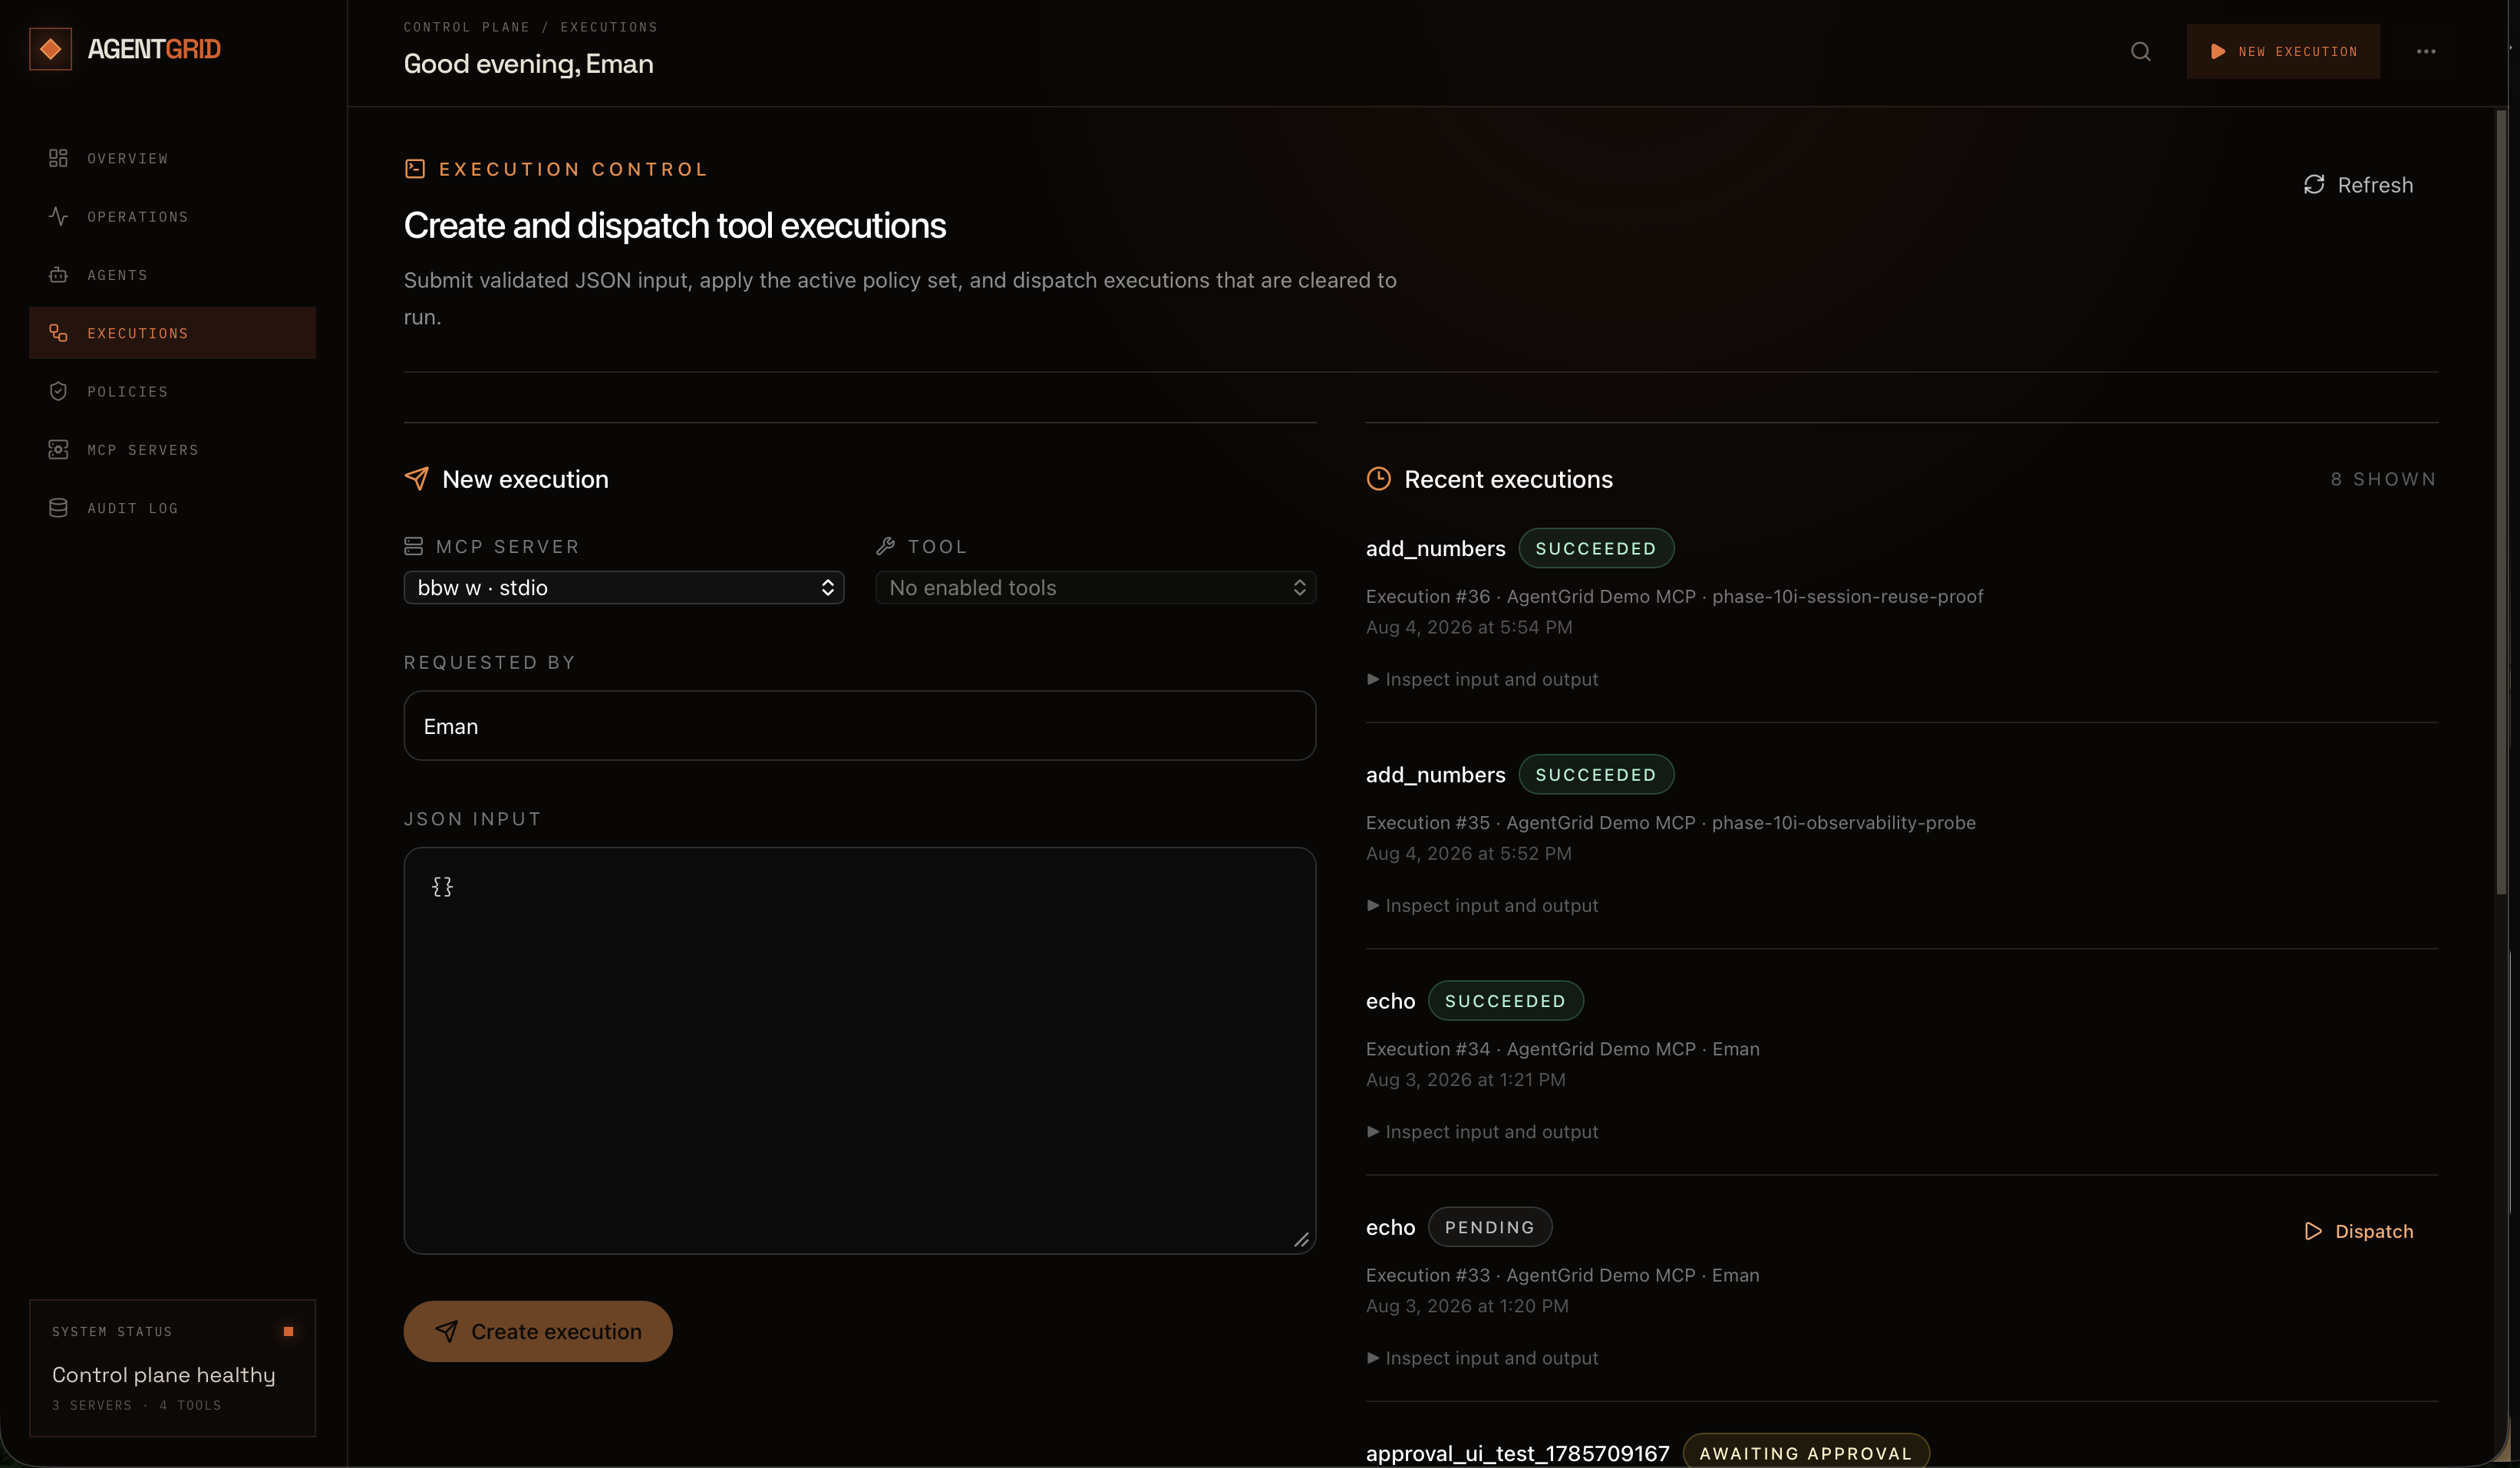Click the SUCCEEDED badge on Execution #36
The width and height of the screenshot is (2520, 1468).
pos(1596,548)
